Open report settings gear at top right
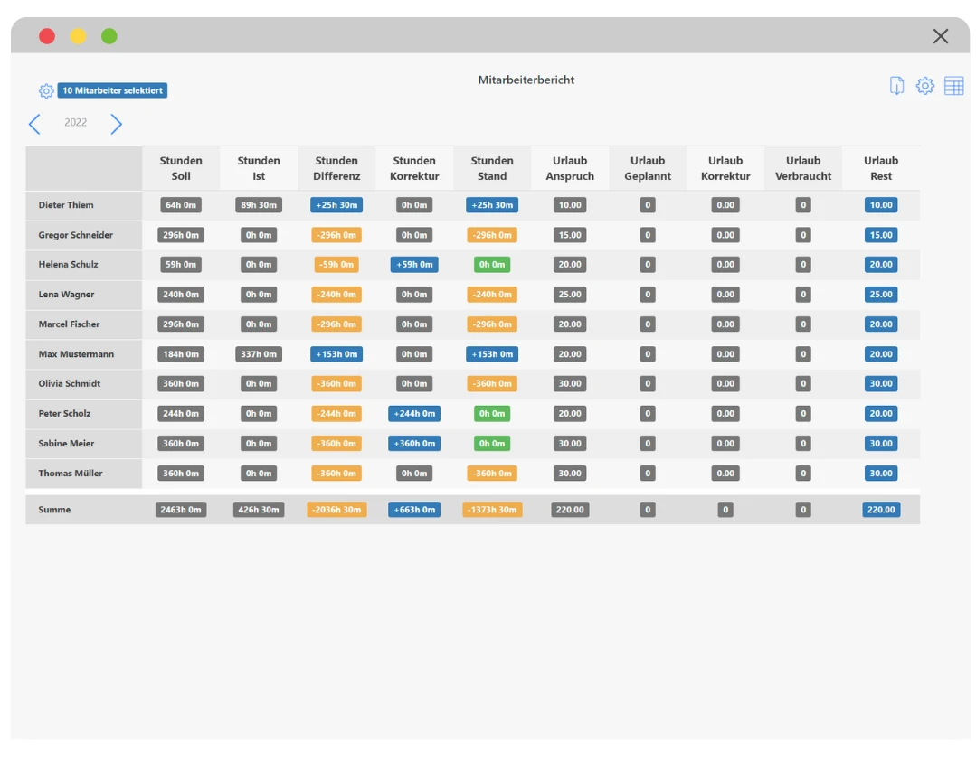 pyautogui.click(x=924, y=86)
